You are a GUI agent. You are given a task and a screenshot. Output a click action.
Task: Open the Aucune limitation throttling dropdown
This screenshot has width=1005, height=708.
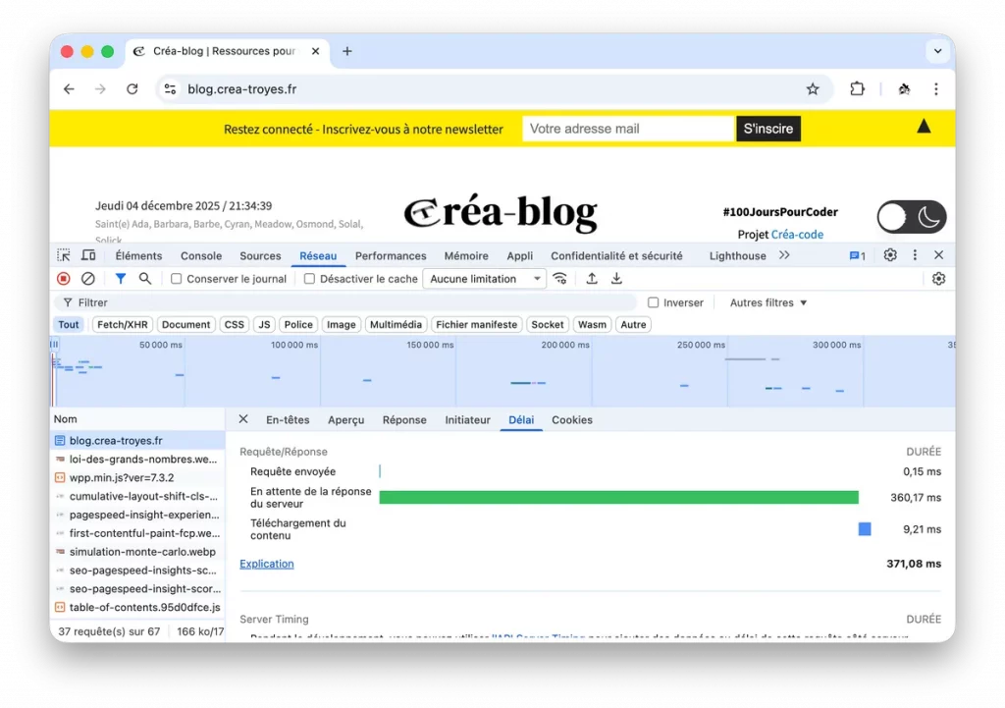click(485, 279)
